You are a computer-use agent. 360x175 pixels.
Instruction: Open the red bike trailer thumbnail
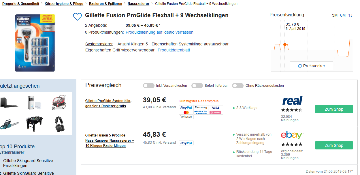(59, 103)
